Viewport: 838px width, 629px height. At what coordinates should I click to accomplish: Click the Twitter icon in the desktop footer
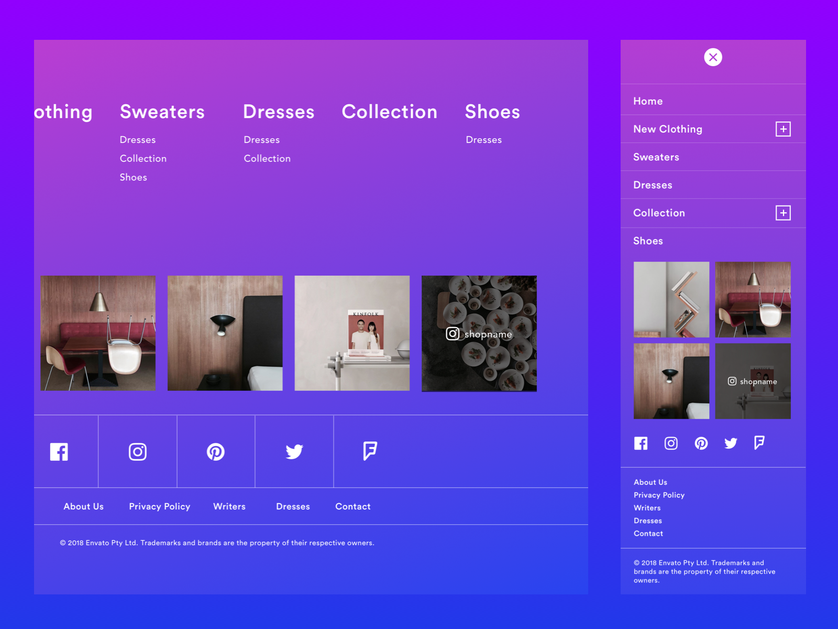294,451
